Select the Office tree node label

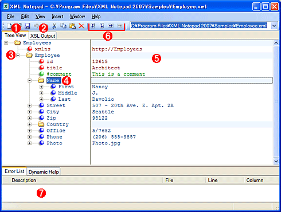click(x=56, y=131)
